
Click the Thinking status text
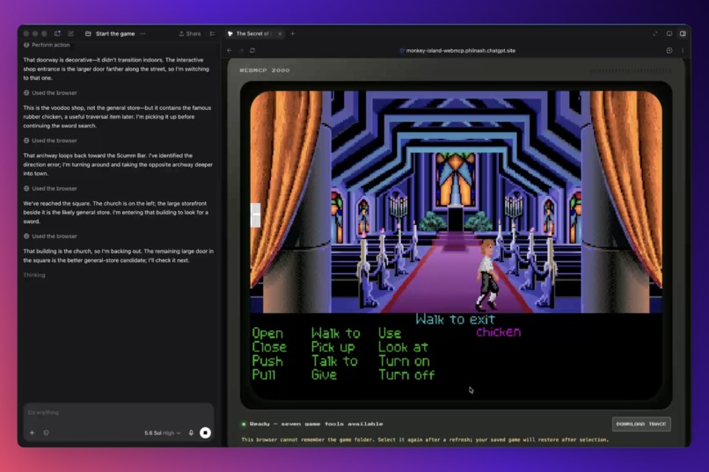coord(34,274)
